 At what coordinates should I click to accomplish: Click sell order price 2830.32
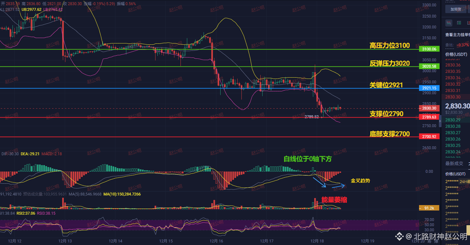pyautogui.click(x=453, y=84)
